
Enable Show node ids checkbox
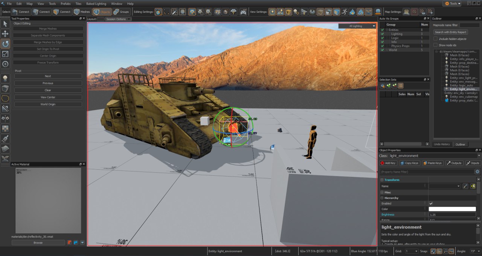coord(436,45)
